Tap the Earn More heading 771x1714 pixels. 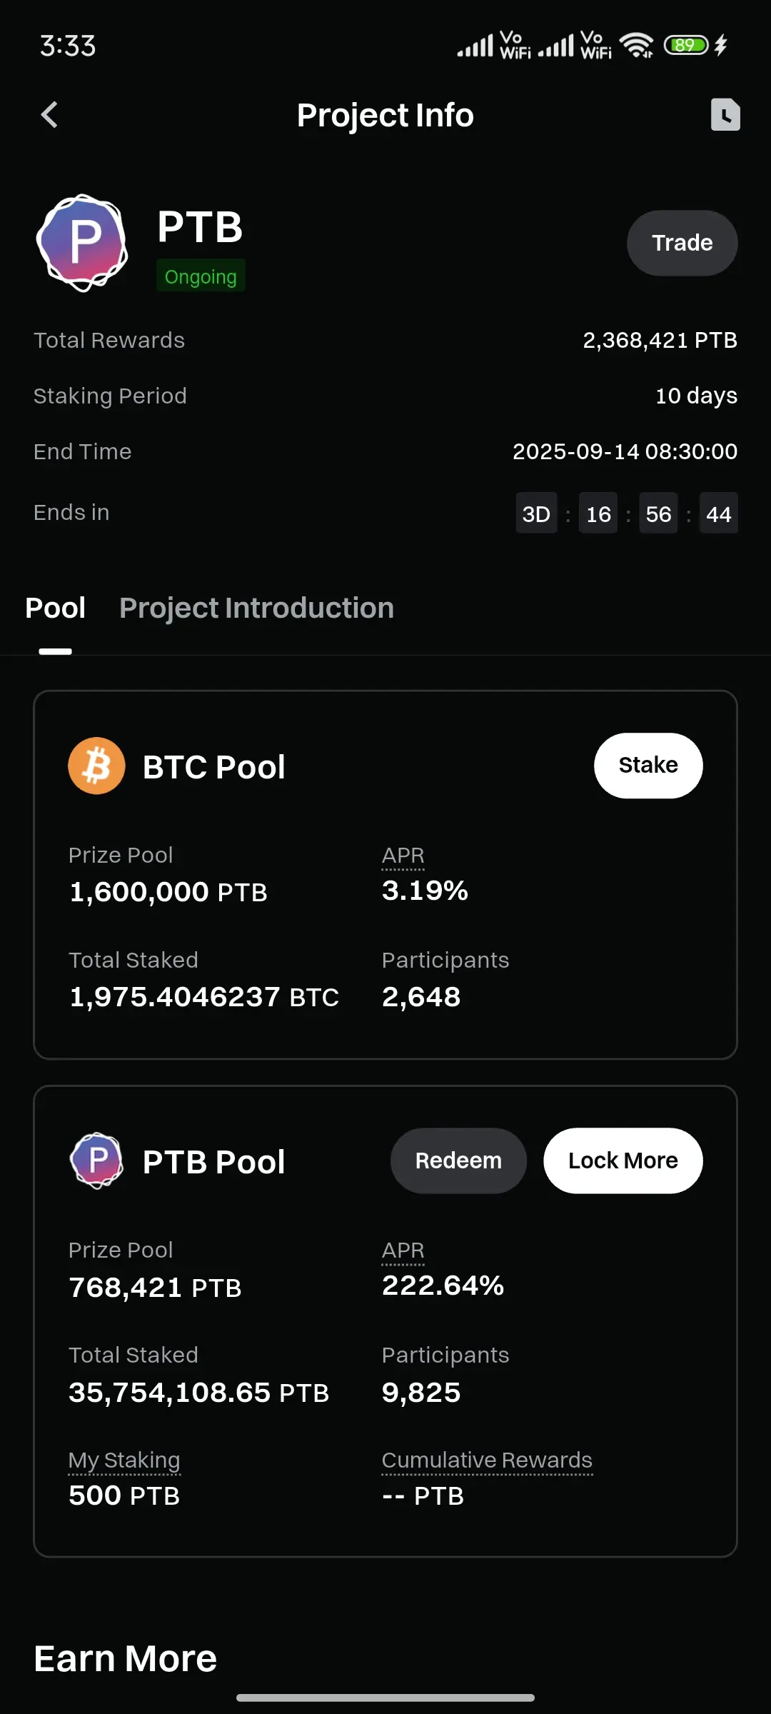tap(125, 1658)
